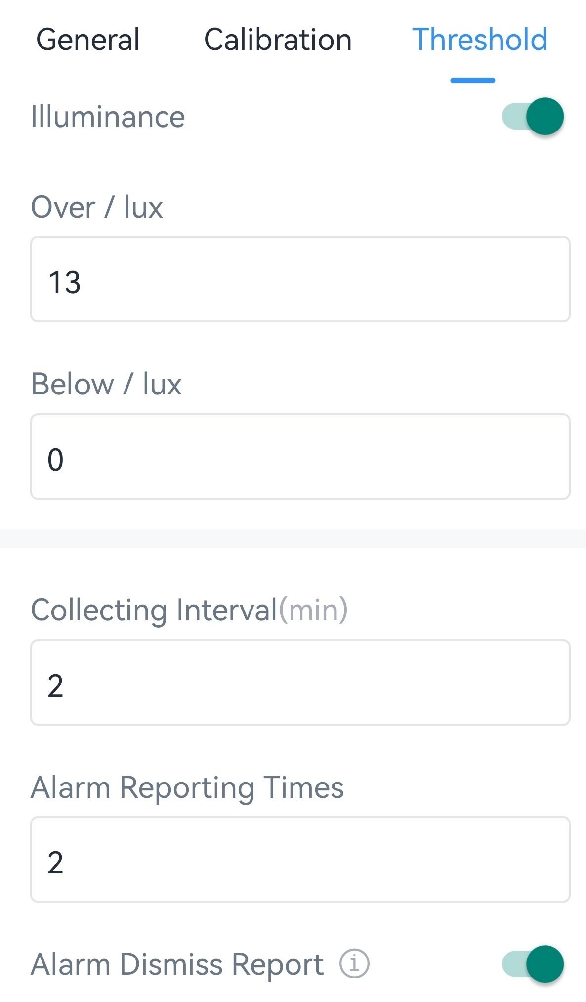Tap the "Alarm Dismiss Report" label text
The height and width of the screenshot is (1002, 586).
pos(177,964)
